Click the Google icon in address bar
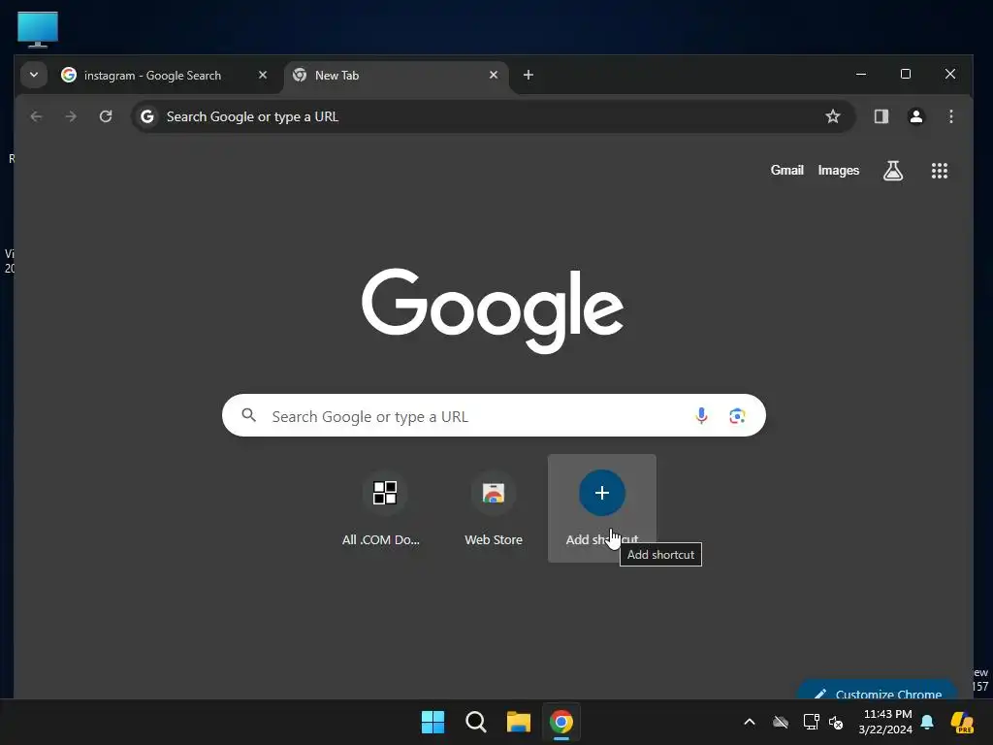The image size is (993, 745). 147,116
